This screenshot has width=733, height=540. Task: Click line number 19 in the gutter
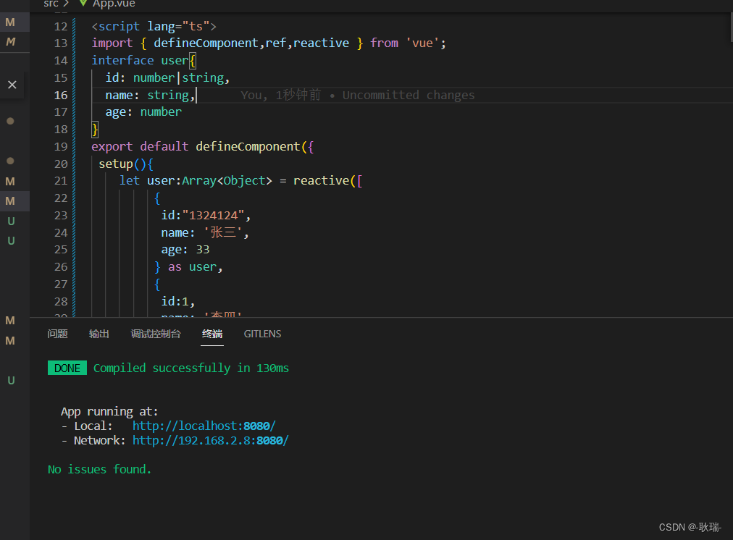tap(61, 146)
